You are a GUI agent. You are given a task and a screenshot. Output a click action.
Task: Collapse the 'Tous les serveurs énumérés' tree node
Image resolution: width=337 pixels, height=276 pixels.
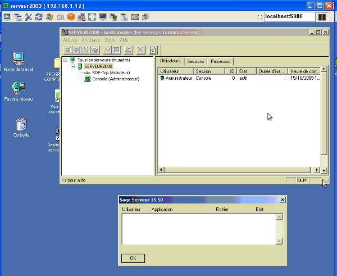click(65, 60)
